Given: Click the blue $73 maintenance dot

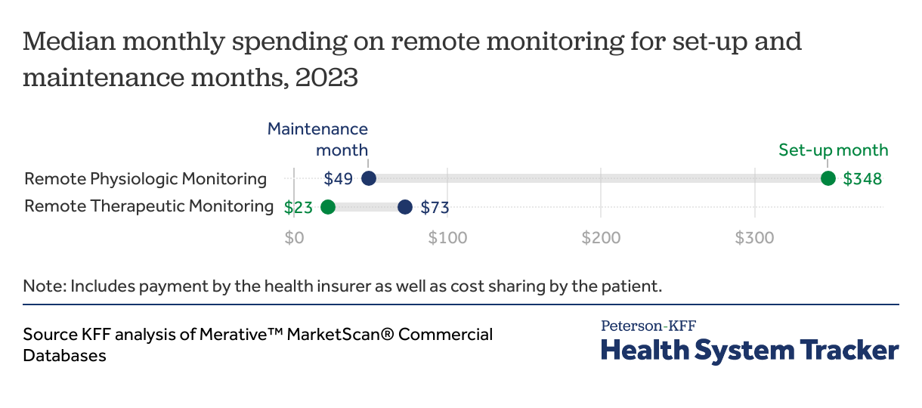Looking at the screenshot, I should coord(405,206).
